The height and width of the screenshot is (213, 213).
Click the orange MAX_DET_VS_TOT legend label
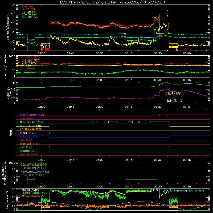33,196
